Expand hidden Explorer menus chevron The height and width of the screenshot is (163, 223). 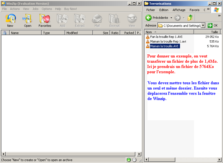pyautogui.click(x=208, y=9)
